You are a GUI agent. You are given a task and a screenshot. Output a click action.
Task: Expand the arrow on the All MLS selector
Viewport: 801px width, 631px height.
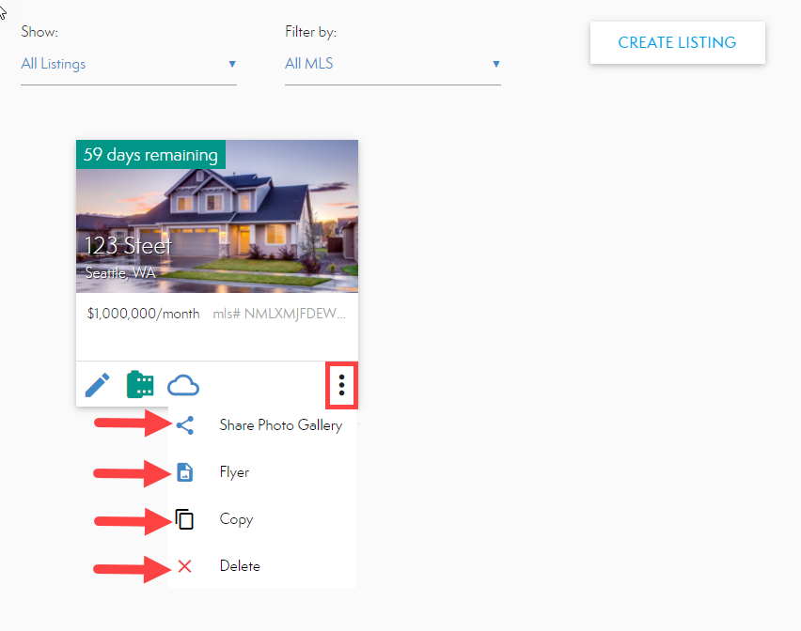point(495,64)
